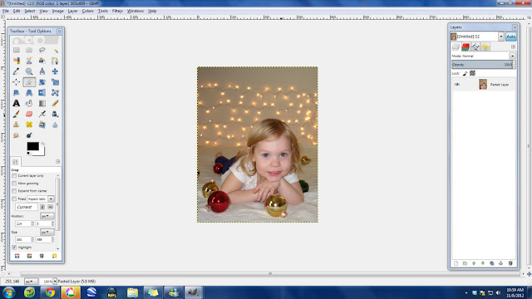The width and height of the screenshot is (532, 299).
Task: Open the status bar unit px dropdown
Action: (31, 282)
